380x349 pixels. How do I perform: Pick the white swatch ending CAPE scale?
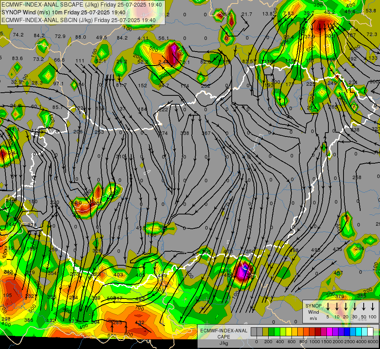pos(370,332)
